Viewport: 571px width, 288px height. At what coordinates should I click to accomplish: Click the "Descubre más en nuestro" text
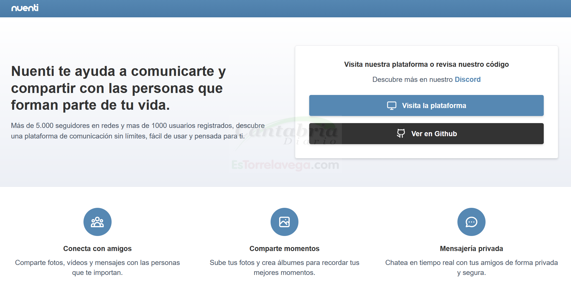412,79
